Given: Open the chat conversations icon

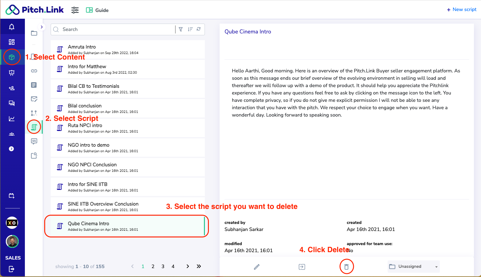Looking at the screenshot, I should click(12, 103).
